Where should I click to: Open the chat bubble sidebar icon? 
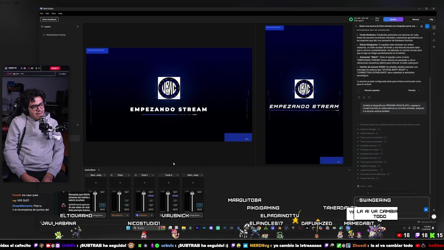[434, 40]
